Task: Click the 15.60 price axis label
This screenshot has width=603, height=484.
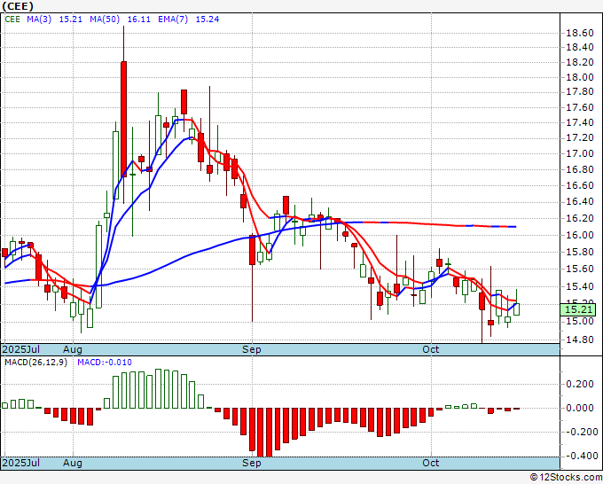Action: tap(580, 269)
